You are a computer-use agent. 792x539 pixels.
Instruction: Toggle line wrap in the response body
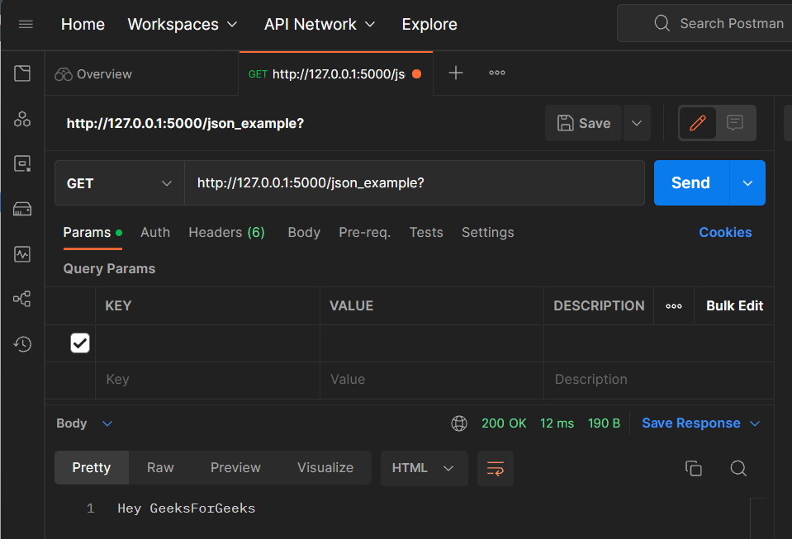pyautogui.click(x=495, y=468)
